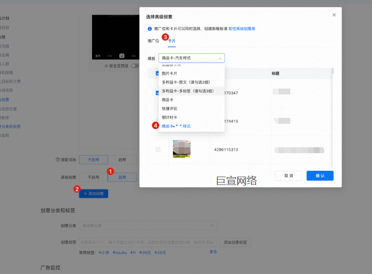Screen dimensions: 372x274
Task: Open the 创意分类 dropdown
Action: [x=148, y=226]
